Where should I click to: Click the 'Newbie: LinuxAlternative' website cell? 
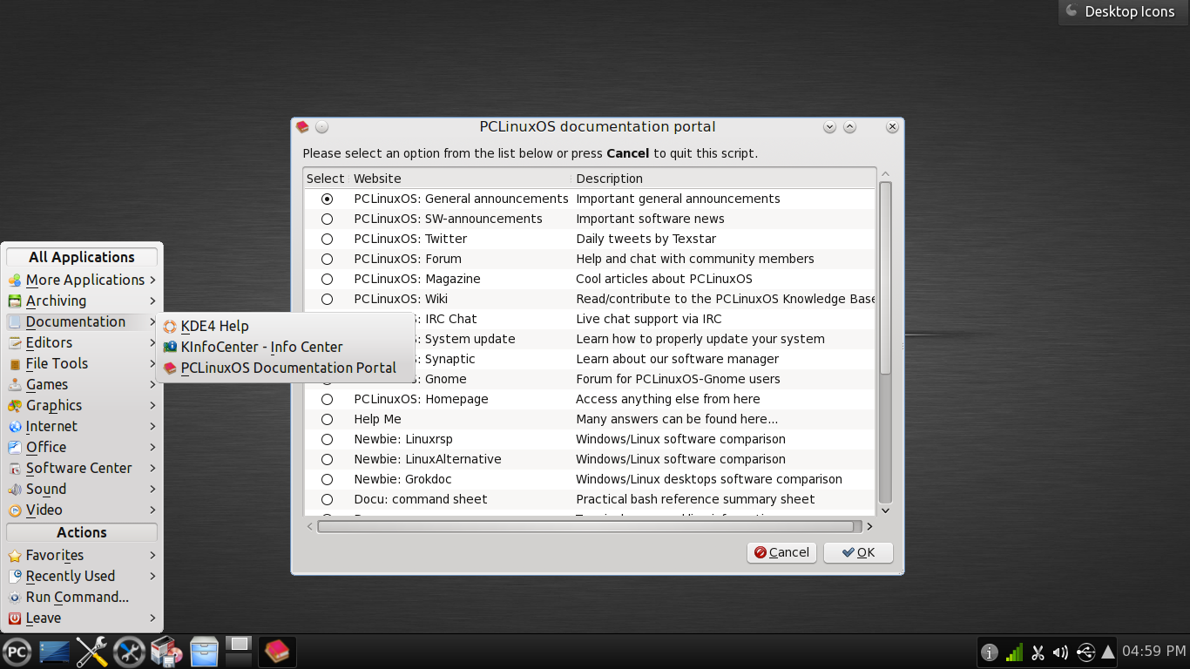pyautogui.click(x=427, y=459)
